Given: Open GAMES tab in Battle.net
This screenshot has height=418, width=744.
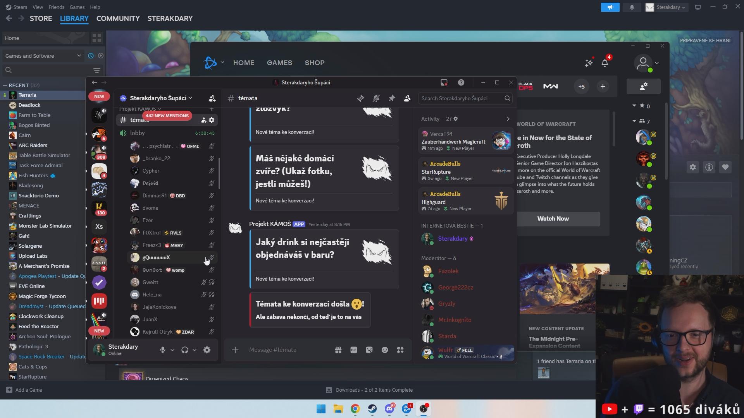Looking at the screenshot, I should point(279,63).
